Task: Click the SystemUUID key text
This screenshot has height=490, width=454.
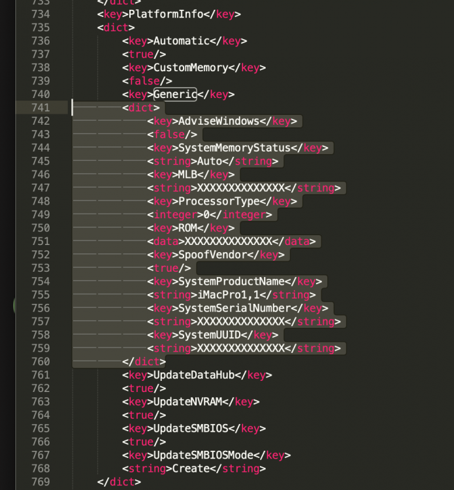Action: pos(210,335)
